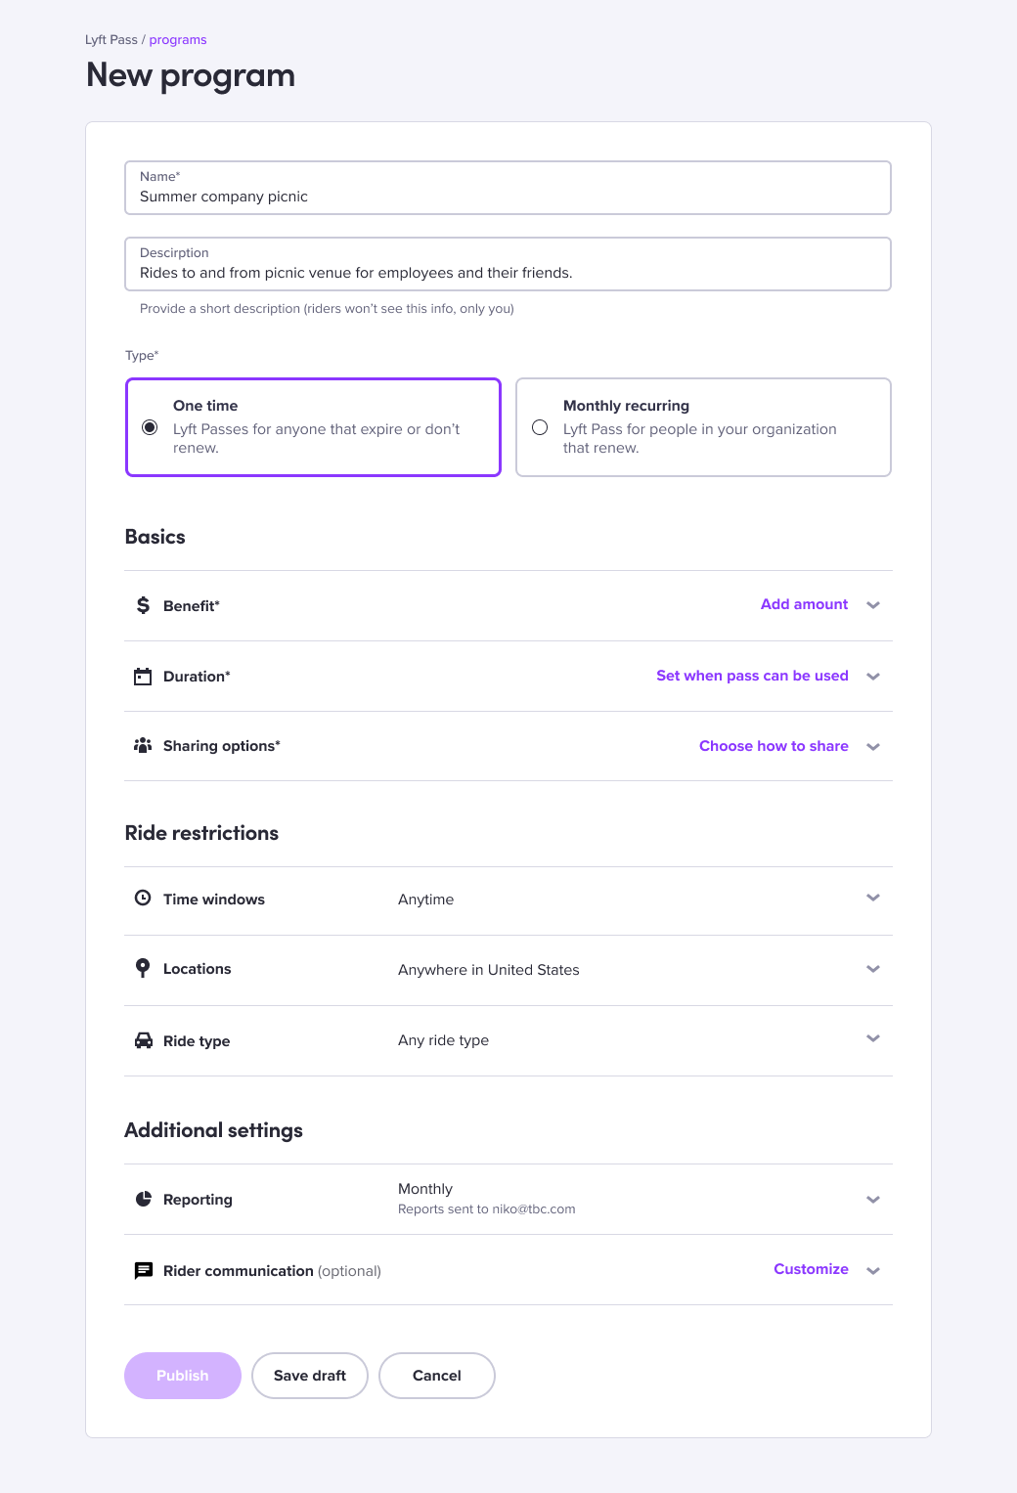
Task: Expand the Time windows chevron
Action: (x=873, y=898)
